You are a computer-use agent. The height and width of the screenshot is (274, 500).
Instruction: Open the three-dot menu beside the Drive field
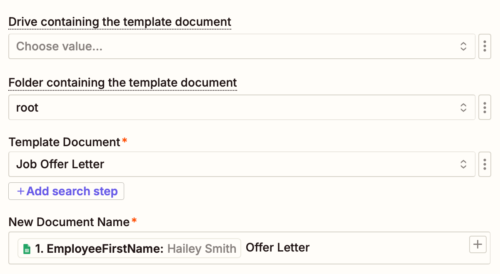(x=485, y=46)
